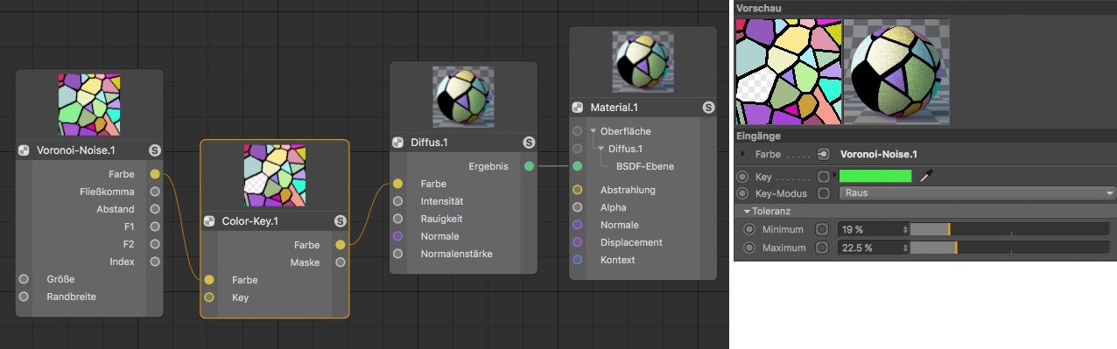Click the Diffus.1 node type icon
Screen dimensions: 1117x349
[x=397, y=143]
